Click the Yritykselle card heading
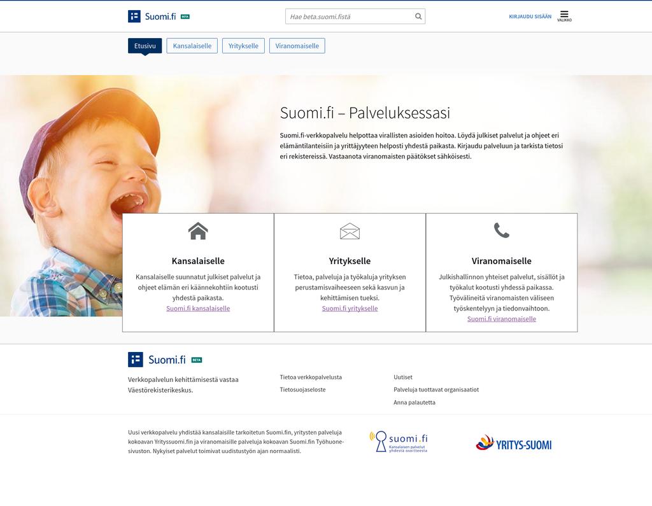This screenshot has width=652, height=506. coord(350,261)
